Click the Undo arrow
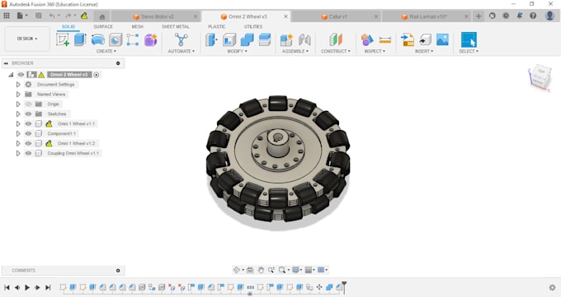This screenshot has width=561, height=297. [x=52, y=16]
